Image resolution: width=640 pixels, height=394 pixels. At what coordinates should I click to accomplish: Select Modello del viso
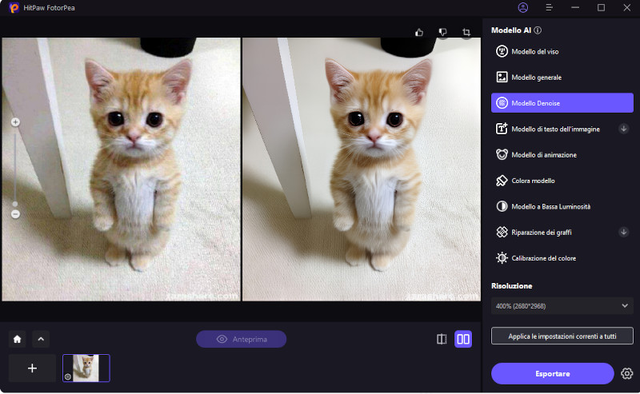pyautogui.click(x=562, y=51)
